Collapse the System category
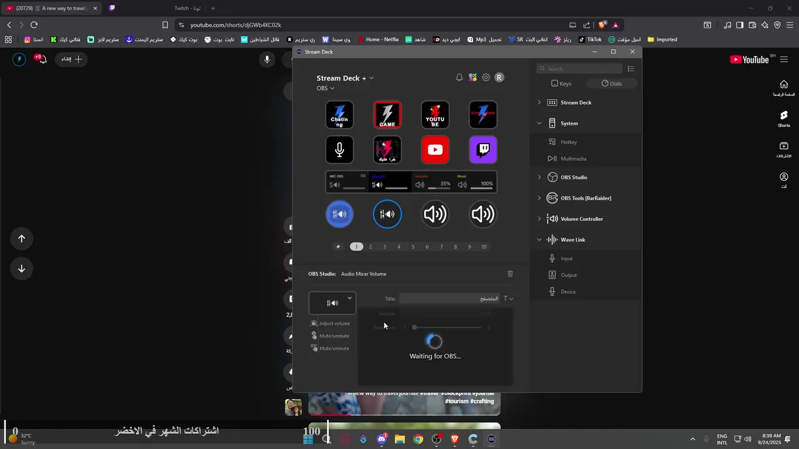 pyautogui.click(x=539, y=123)
